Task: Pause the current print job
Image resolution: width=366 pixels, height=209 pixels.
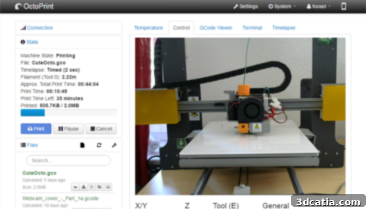Action: point(68,129)
